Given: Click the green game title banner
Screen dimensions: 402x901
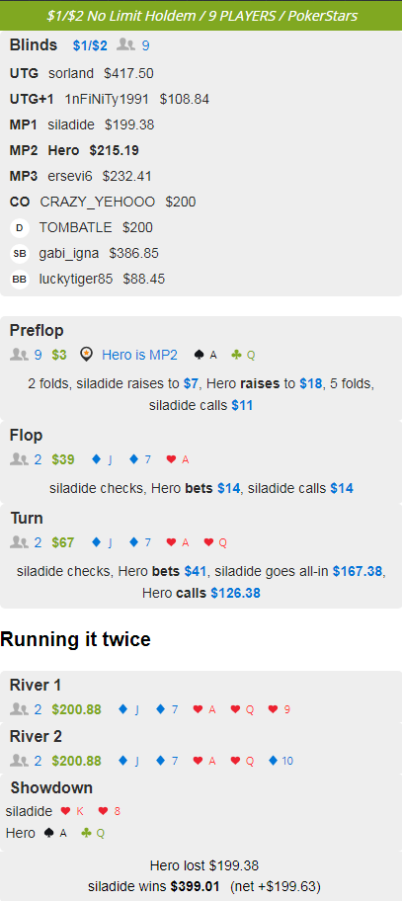Looking at the screenshot, I should pos(201,16).
